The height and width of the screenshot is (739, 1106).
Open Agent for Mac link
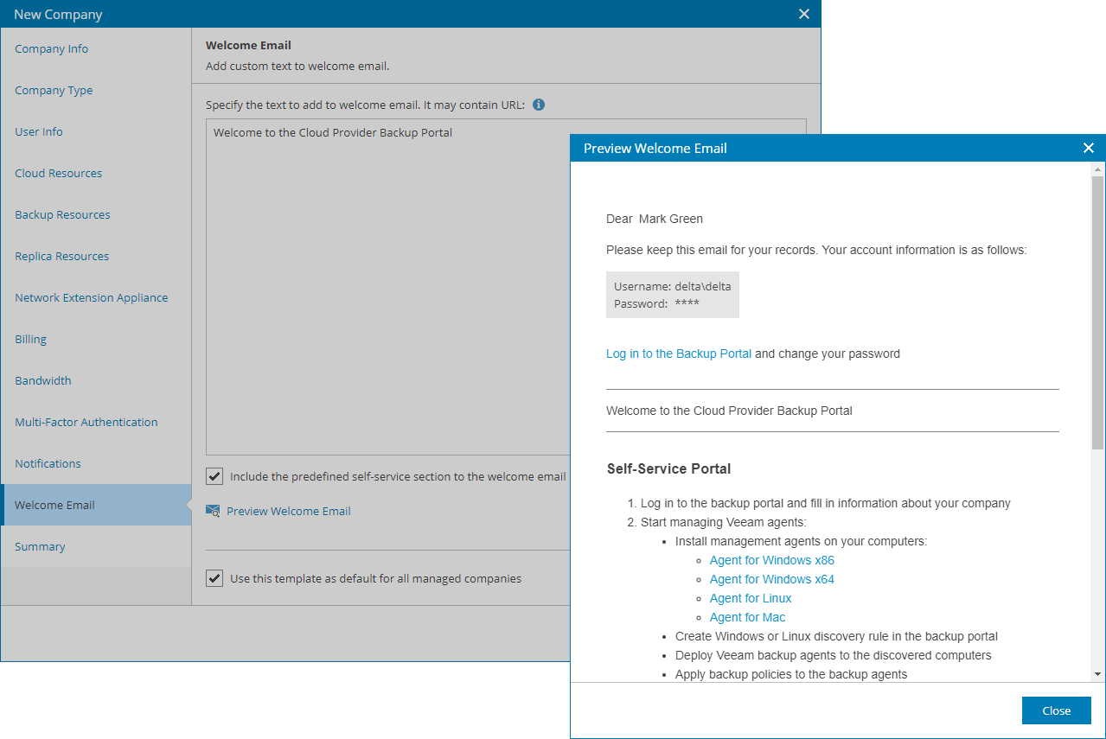748,617
